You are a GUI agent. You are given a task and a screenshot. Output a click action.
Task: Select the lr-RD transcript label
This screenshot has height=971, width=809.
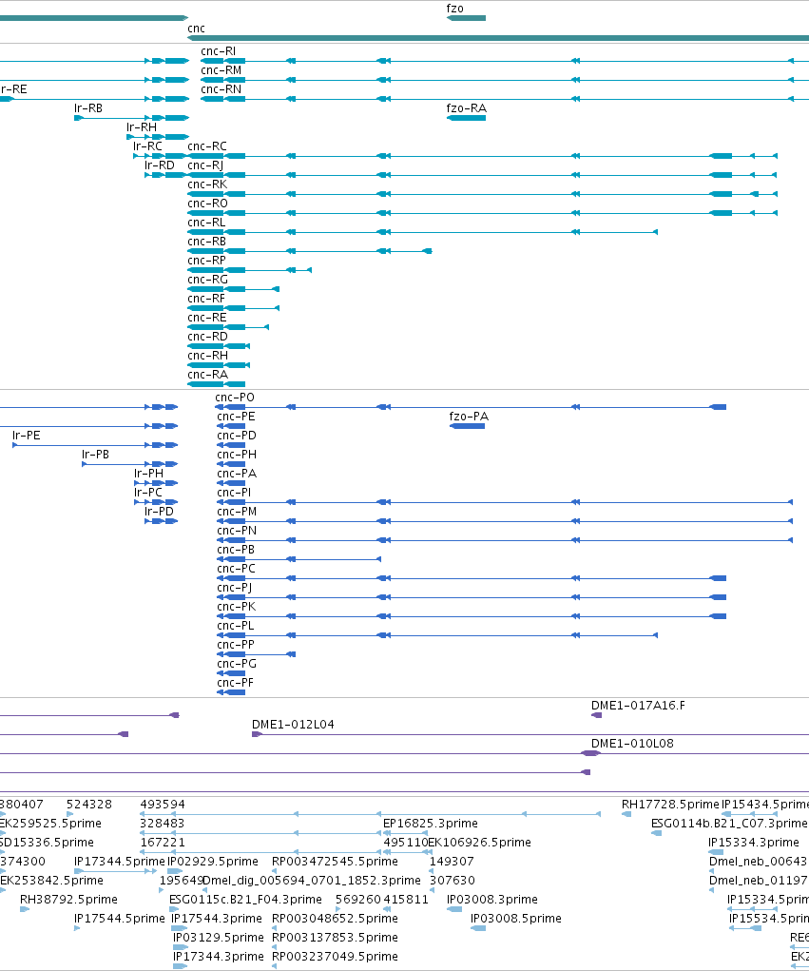(160, 165)
